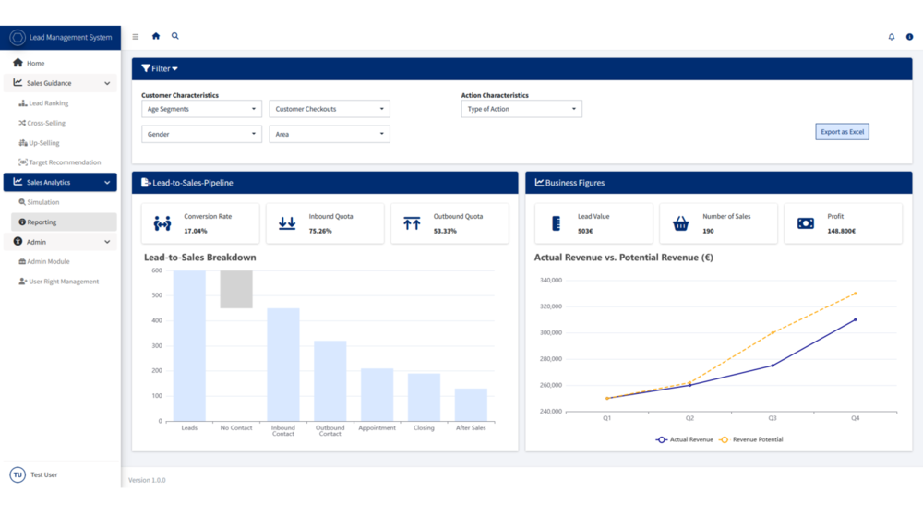Toggle Revenue Potential legend series
The height and width of the screenshot is (528, 923).
[x=751, y=439]
